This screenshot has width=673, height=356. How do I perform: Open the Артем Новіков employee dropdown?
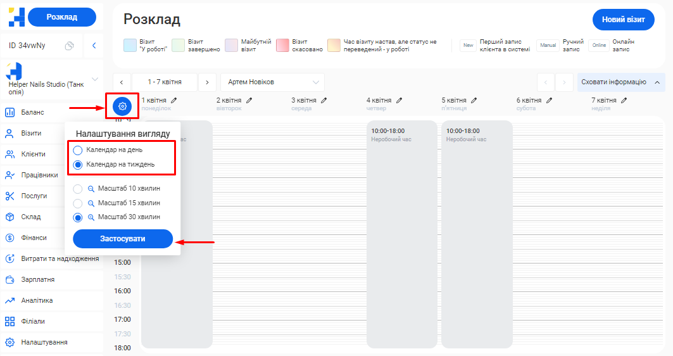pyautogui.click(x=272, y=82)
